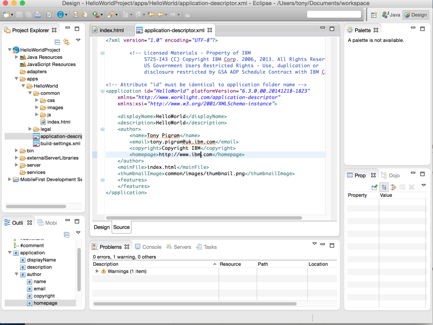Click the Pin to Selection properties icon
The image size is (433, 325).
[x=374, y=187]
